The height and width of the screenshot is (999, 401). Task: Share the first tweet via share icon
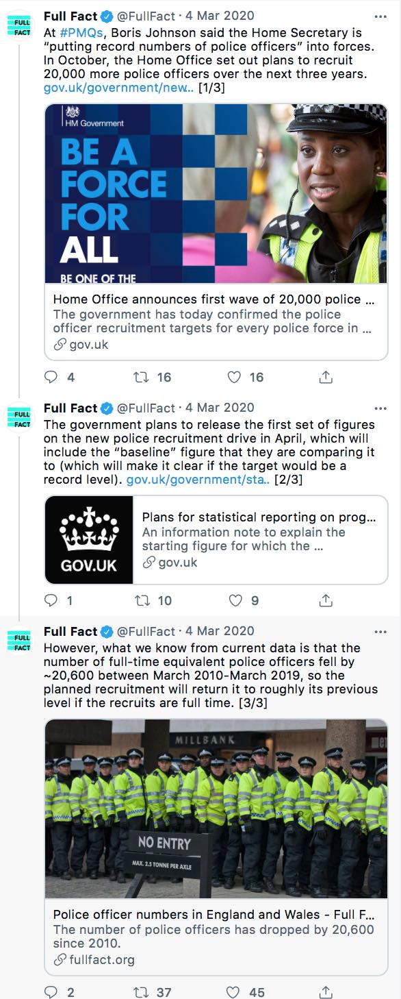(326, 377)
